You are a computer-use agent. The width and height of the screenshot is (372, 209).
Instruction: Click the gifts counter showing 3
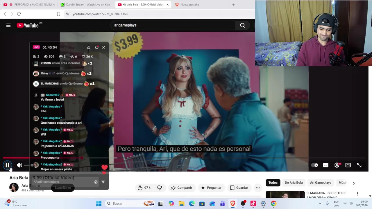point(62,57)
